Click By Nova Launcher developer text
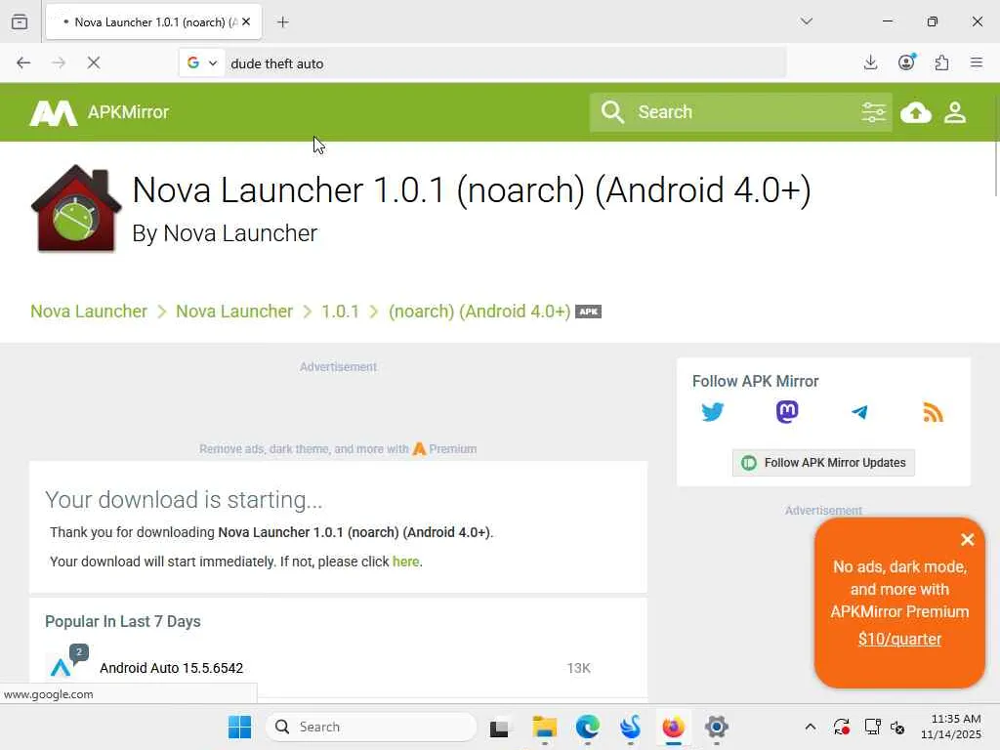 coord(225,233)
